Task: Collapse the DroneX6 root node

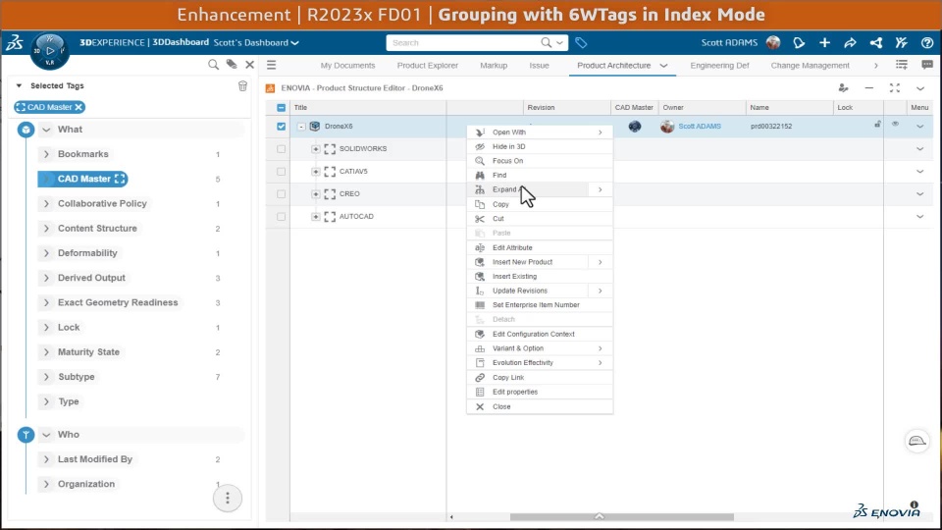Action: (x=301, y=127)
